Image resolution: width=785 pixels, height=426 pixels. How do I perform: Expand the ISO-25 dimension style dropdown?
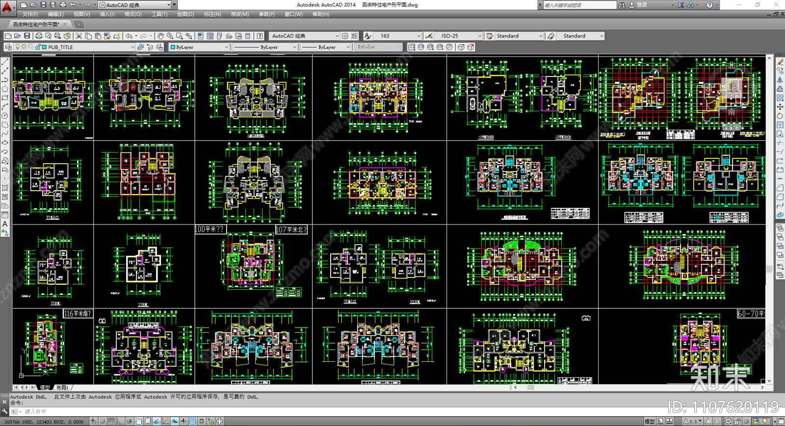pos(479,36)
